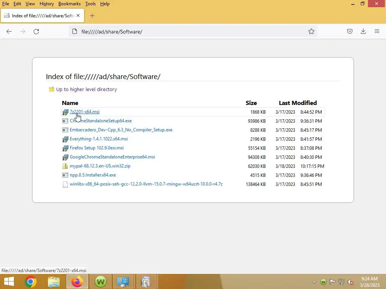Restore down the Firefox window
The height and width of the screenshot is (289, 386).
click(x=362, y=4)
